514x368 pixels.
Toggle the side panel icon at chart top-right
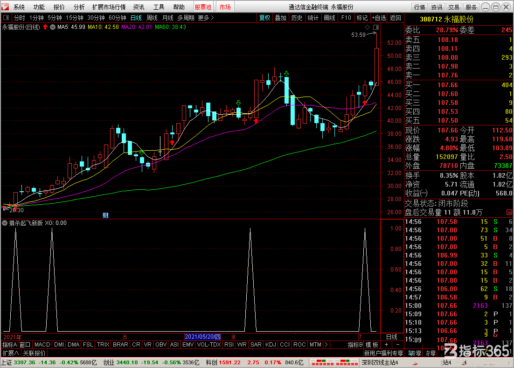376,27
